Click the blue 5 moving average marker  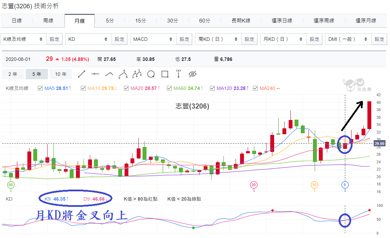(345, 185)
